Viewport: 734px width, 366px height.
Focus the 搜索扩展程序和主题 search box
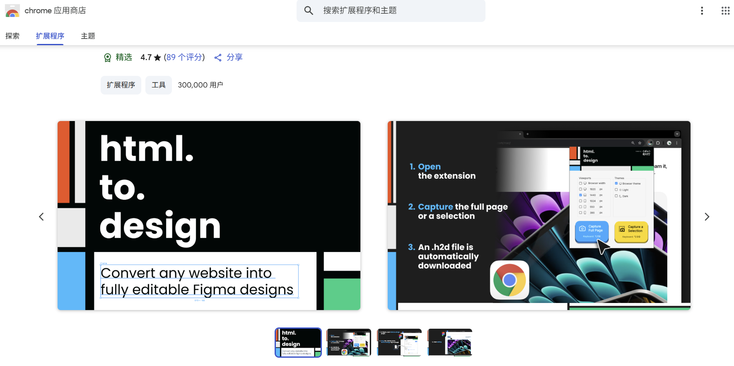[x=391, y=10]
